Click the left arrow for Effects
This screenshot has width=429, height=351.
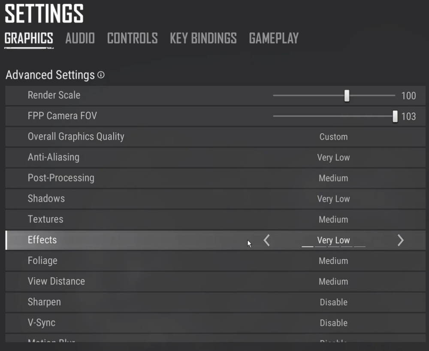pyautogui.click(x=266, y=240)
